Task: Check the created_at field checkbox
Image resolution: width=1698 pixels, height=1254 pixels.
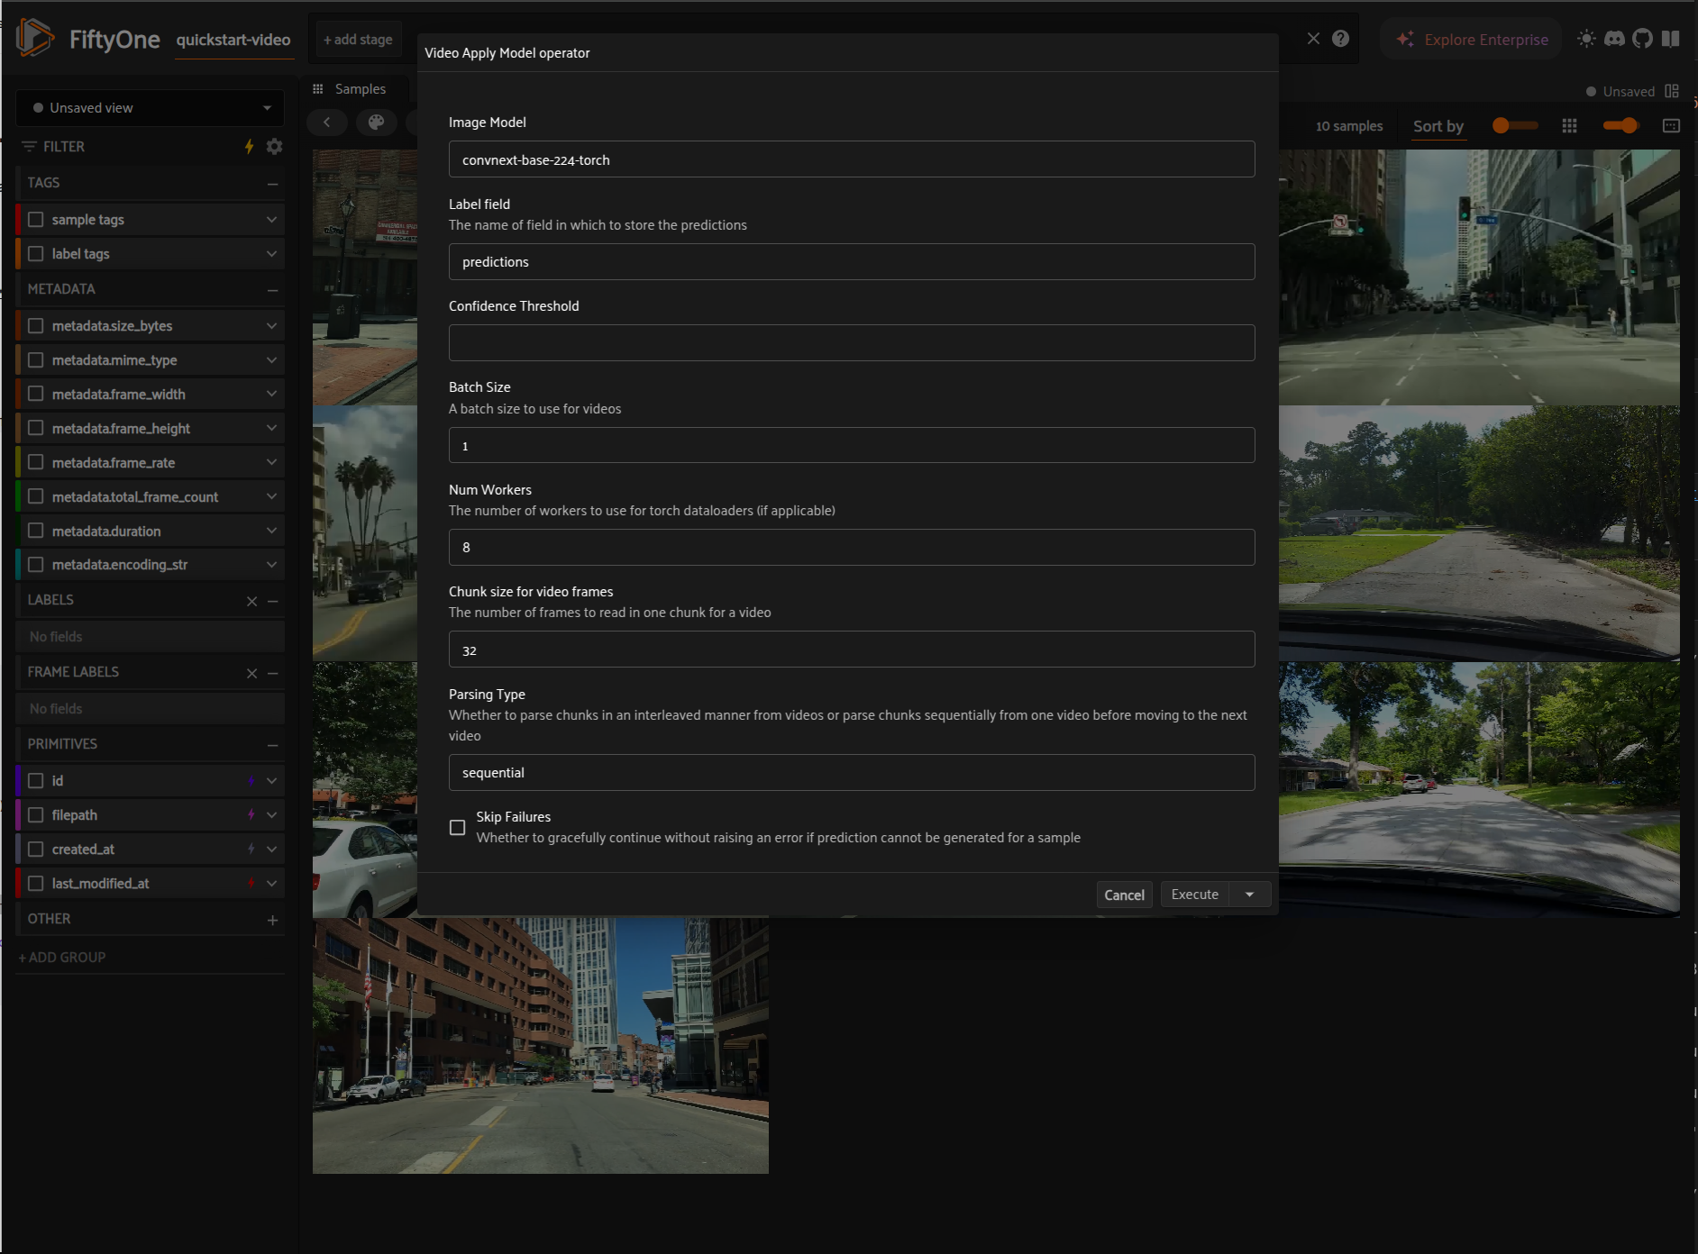Action: tap(36, 850)
